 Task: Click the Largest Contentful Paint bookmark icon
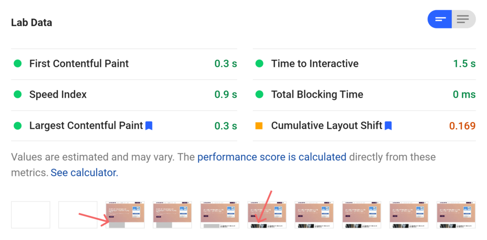coord(149,126)
